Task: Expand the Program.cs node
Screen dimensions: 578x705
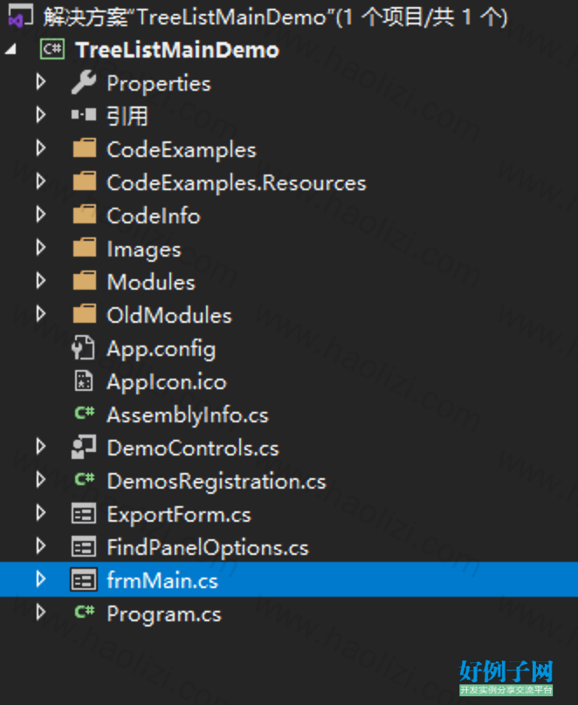Action: coord(41,613)
